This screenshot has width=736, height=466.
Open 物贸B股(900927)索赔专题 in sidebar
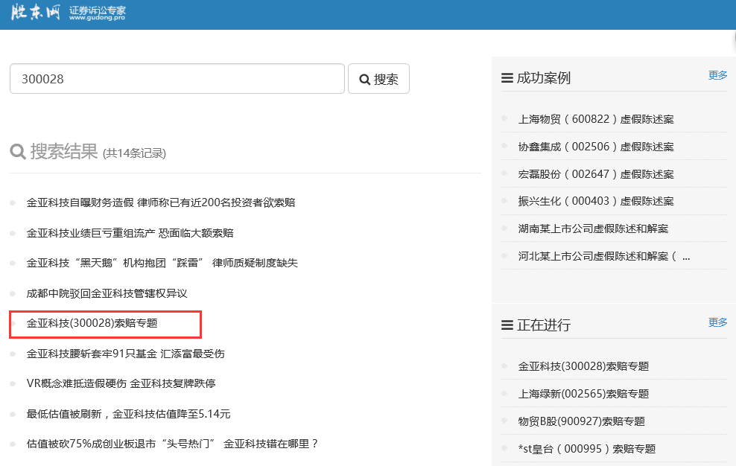pos(581,421)
